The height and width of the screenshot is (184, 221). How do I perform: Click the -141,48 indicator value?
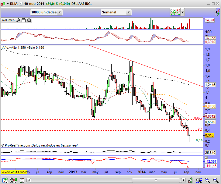pos(211,166)
